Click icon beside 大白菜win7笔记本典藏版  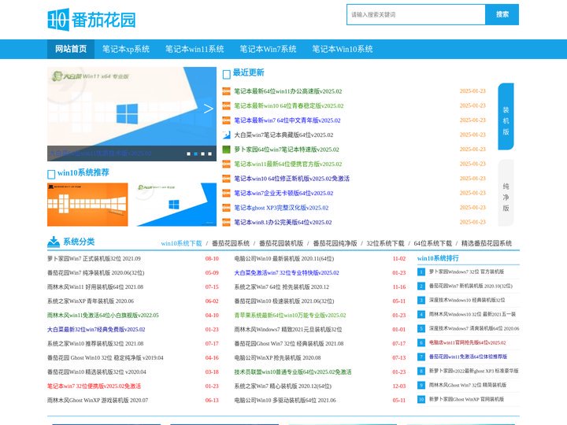pyautogui.click(x=226, y=135)
